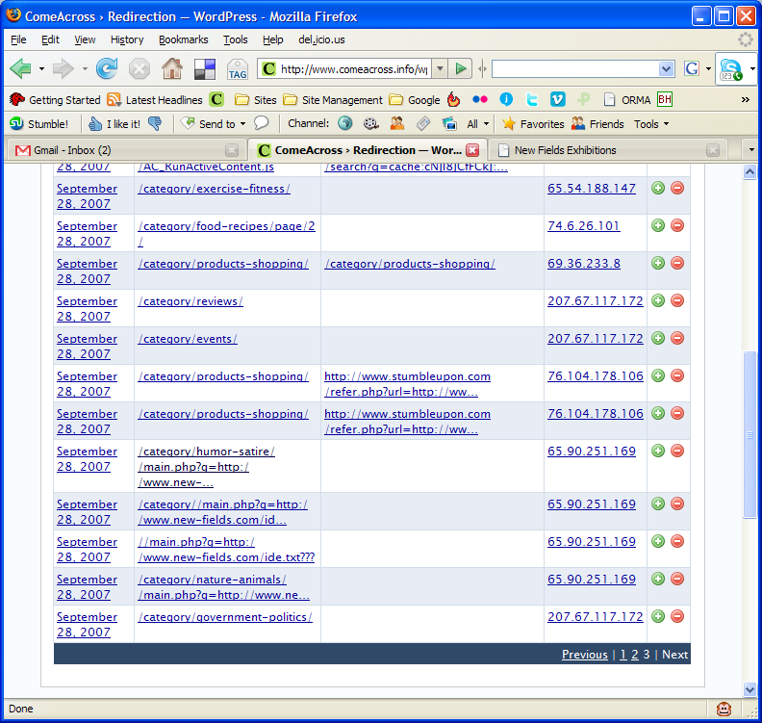Image resolution: width=762 pixels, height=723 pixels.
Task: Click the StumbleUpon thumbs-down icon
Action: pyautogui.click(x=155, y=123)
